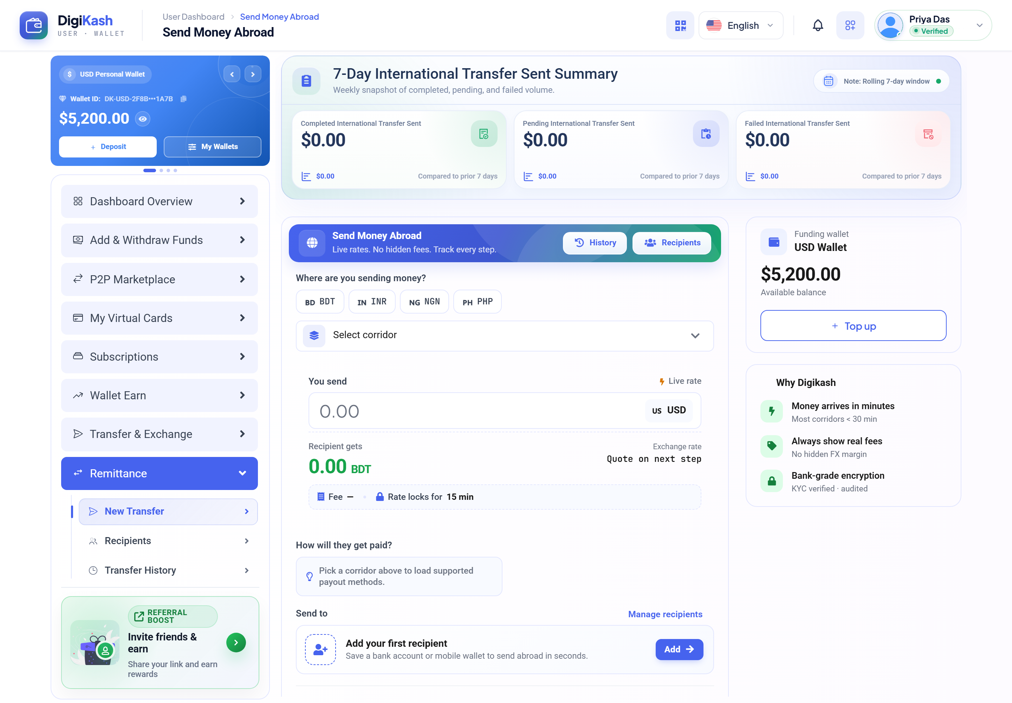Click the referral gift thumbnail
Image resolution: width=1012 pixels, height=703 pixels.
tap(95, 643)
